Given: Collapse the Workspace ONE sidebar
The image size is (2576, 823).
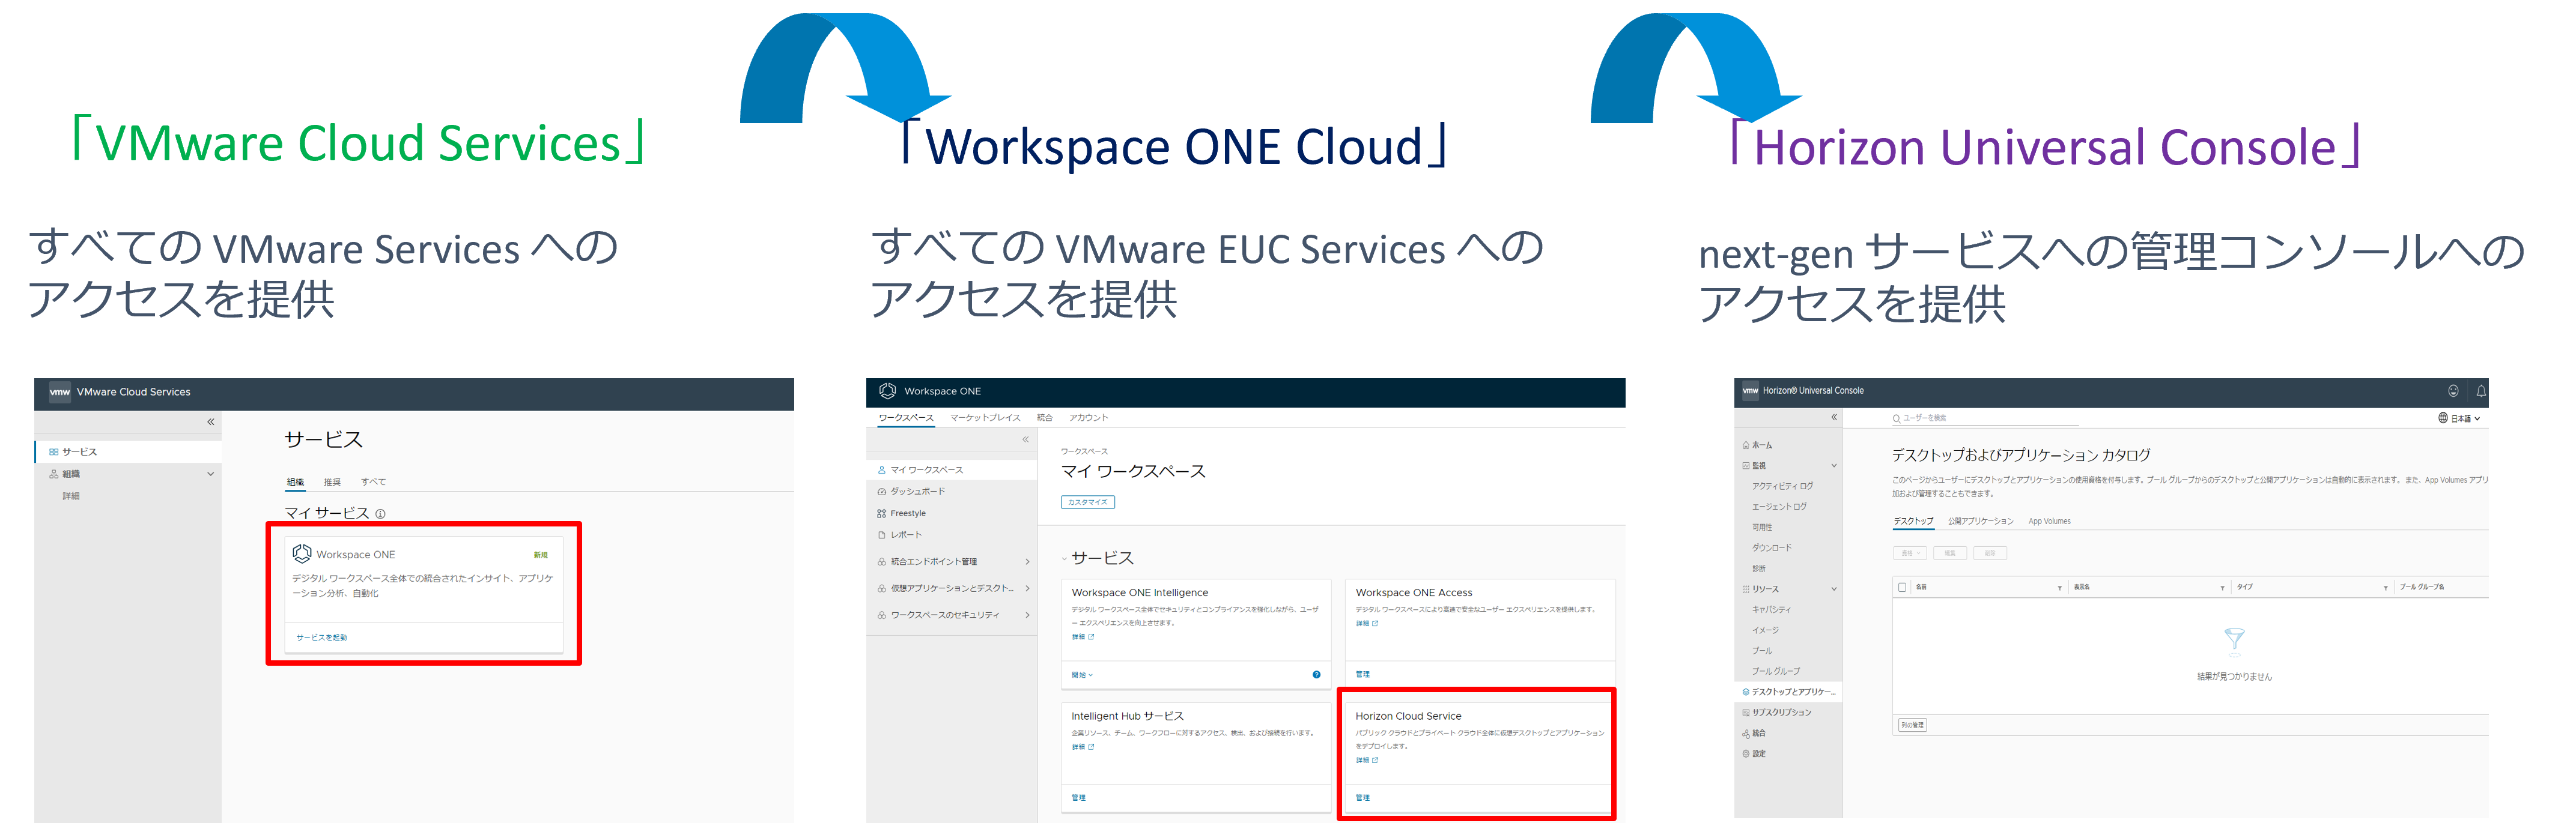Looking at the screenshot, I should click(1025, 439).
